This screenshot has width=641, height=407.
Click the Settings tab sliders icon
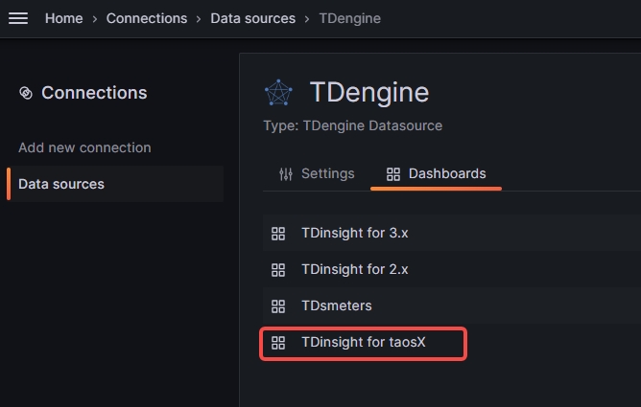click(x=286, y=174)
